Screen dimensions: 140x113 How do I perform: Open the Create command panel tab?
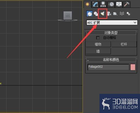[88, 4]
